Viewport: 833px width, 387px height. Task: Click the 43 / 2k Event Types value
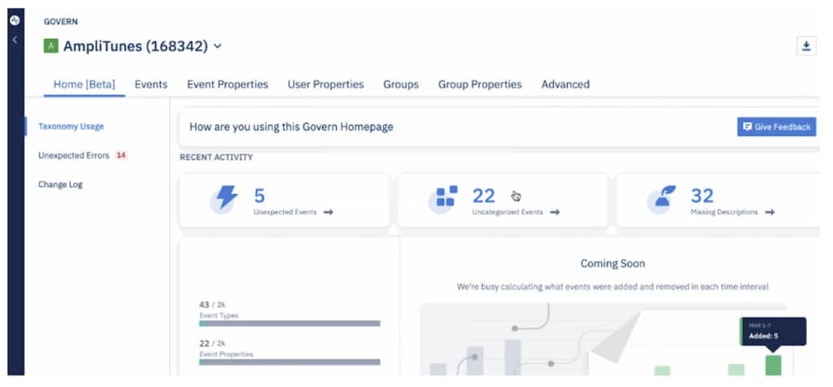[x=212, y=305]
